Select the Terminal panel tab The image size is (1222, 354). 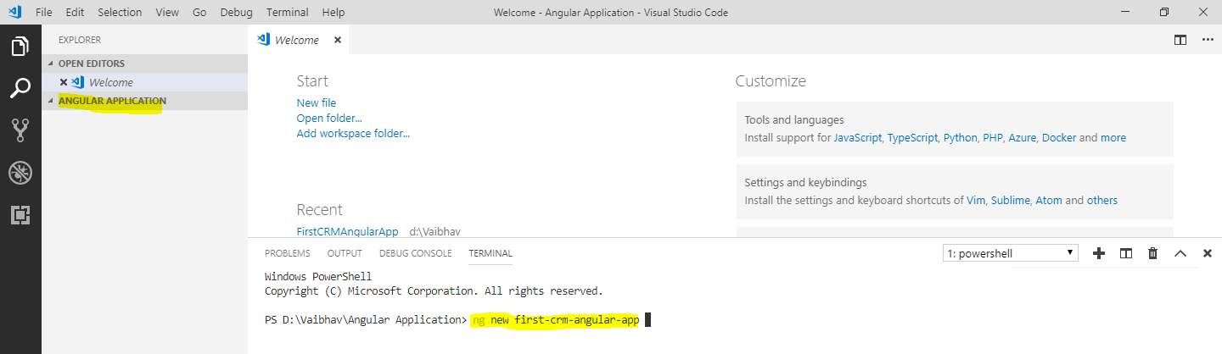490,253
